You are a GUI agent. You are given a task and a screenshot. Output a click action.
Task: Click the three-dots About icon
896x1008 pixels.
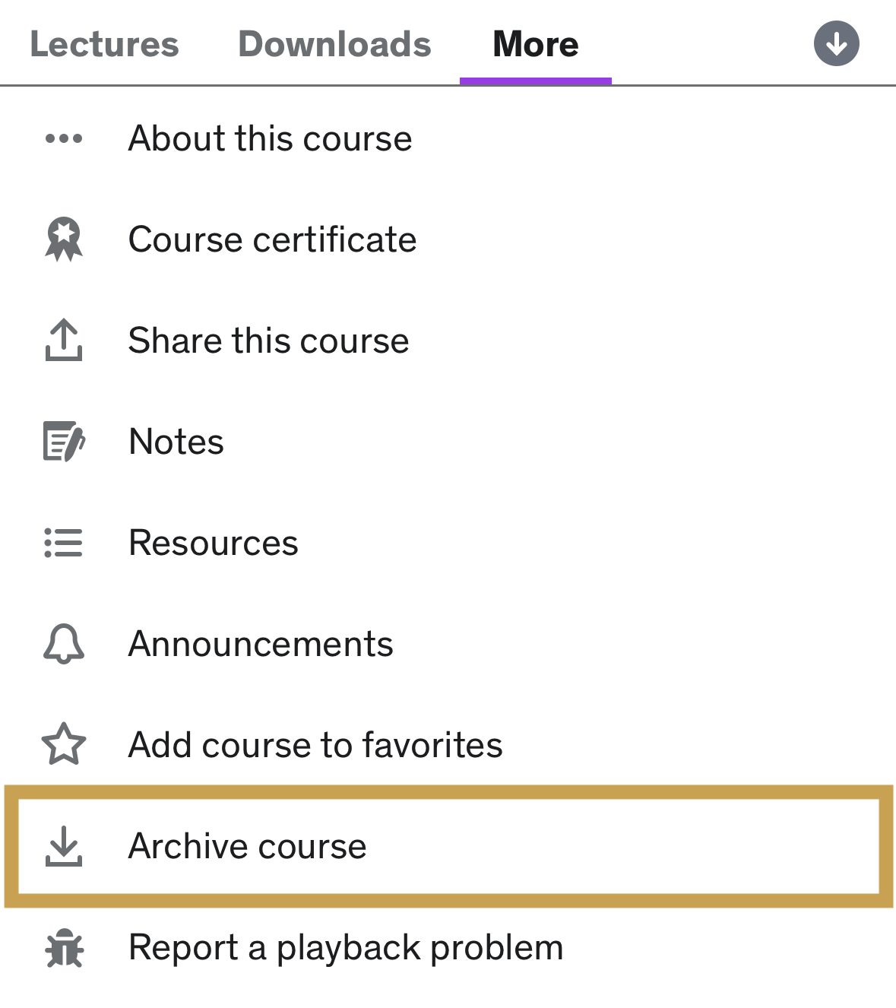64,138
